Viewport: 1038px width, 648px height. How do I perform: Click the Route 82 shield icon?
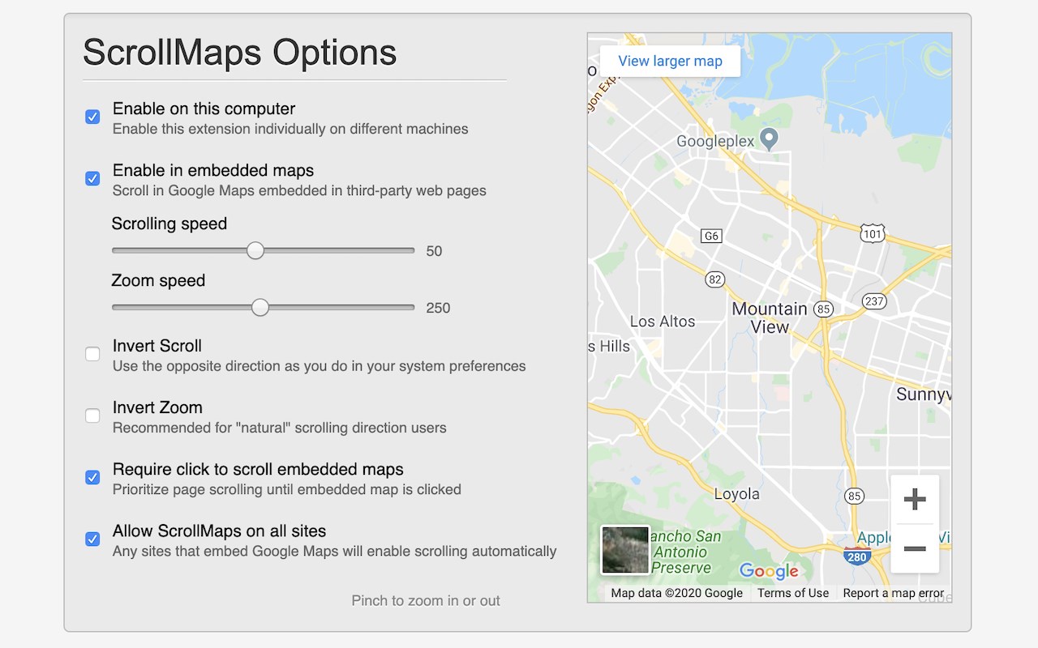tap(714, 279)
